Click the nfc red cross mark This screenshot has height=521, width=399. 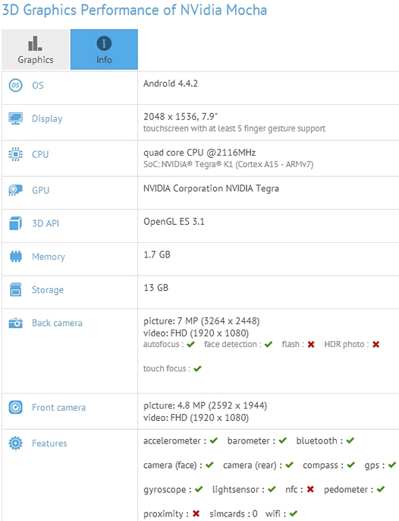pos(310,489)
